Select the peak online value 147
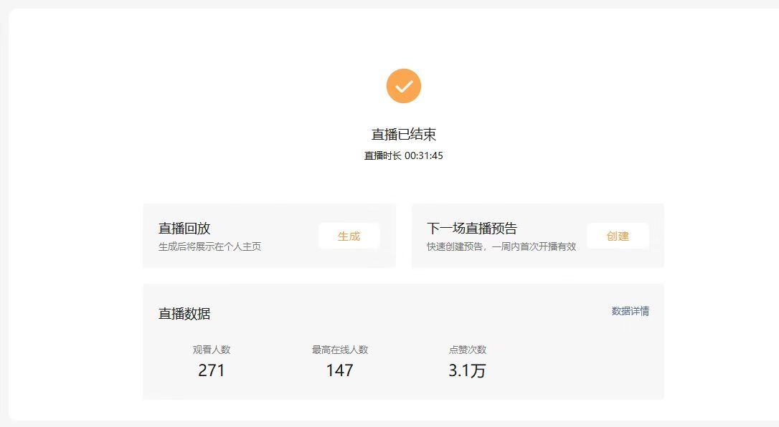 point(339,370)
